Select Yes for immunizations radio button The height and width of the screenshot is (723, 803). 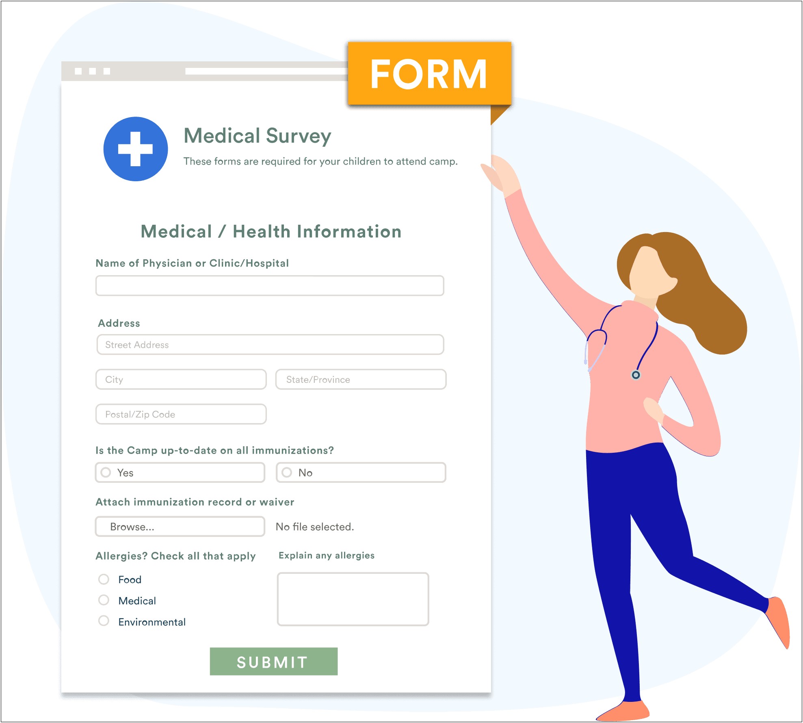pos(108,473)
